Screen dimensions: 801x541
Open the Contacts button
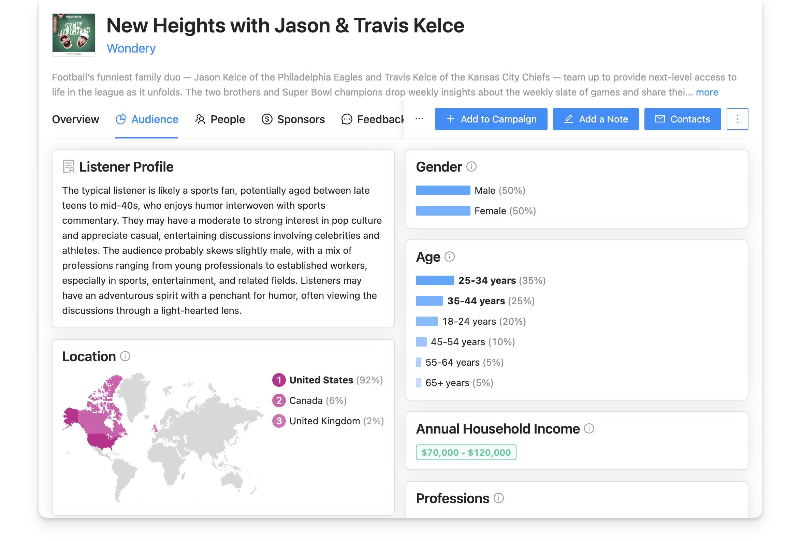tap(682, 119)
